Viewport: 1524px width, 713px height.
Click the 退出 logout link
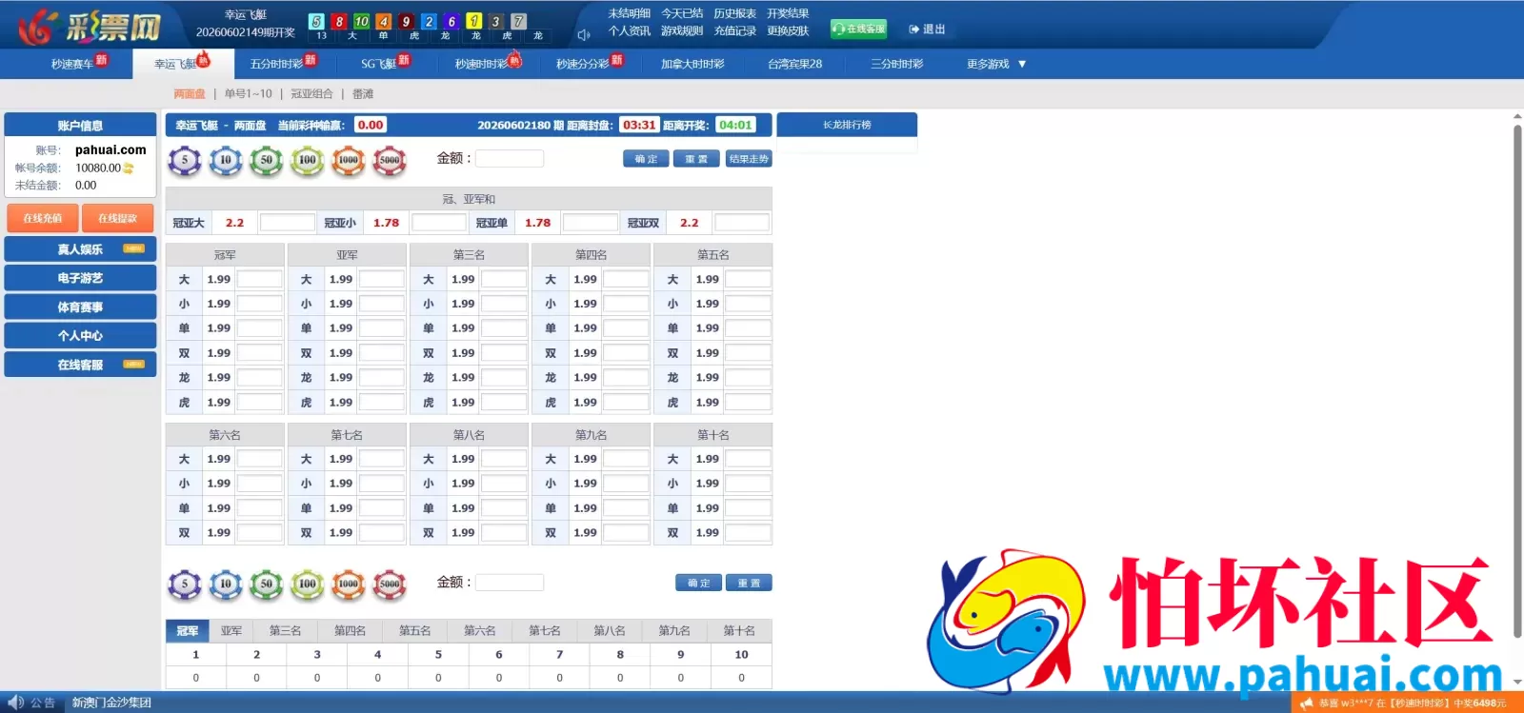click(927, 30)
